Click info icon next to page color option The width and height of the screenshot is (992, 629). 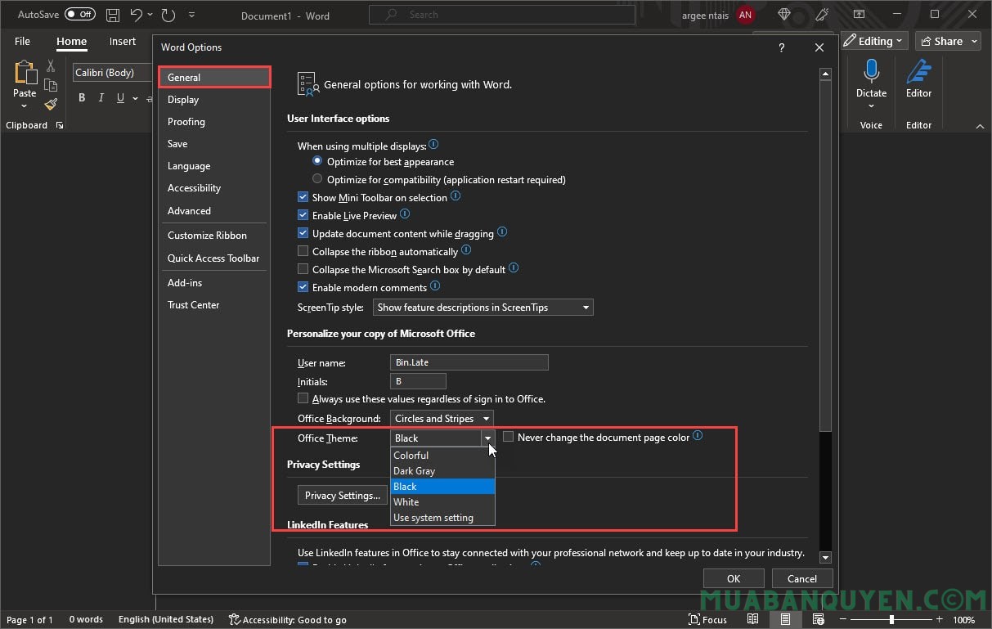click(698, 436)
